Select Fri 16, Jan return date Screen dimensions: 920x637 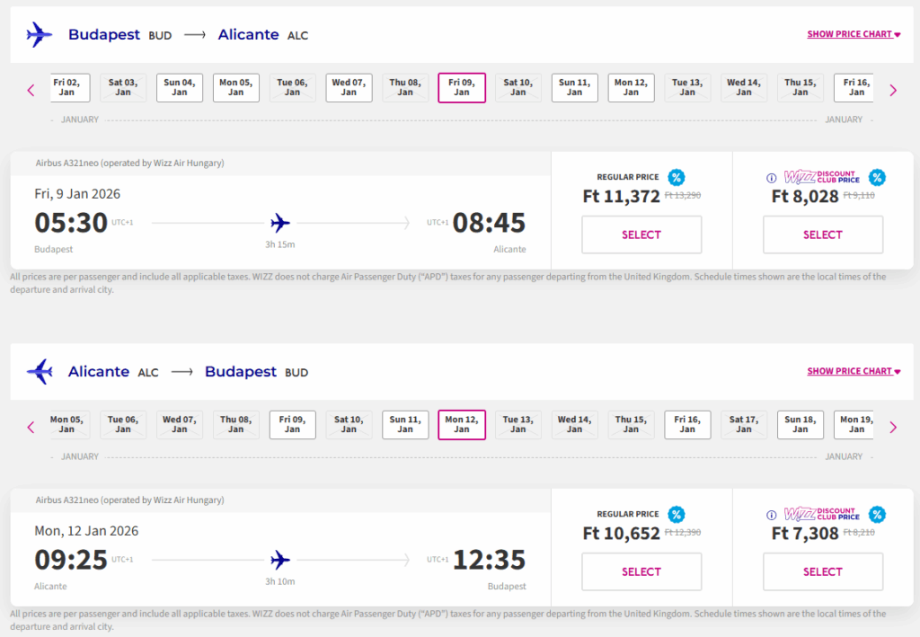tap(687, 424)
